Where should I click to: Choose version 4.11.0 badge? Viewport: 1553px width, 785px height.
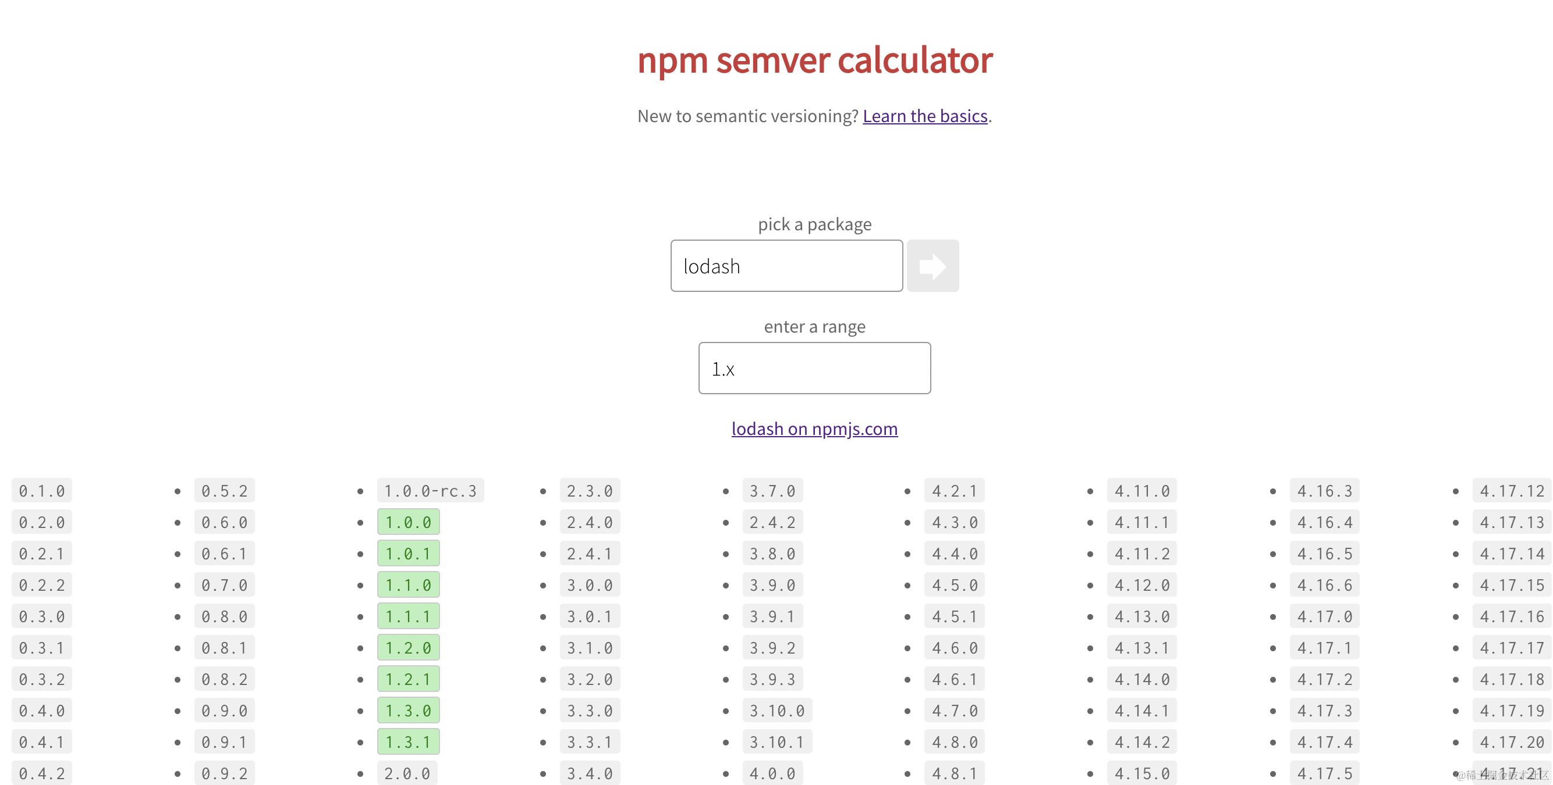1141,490
